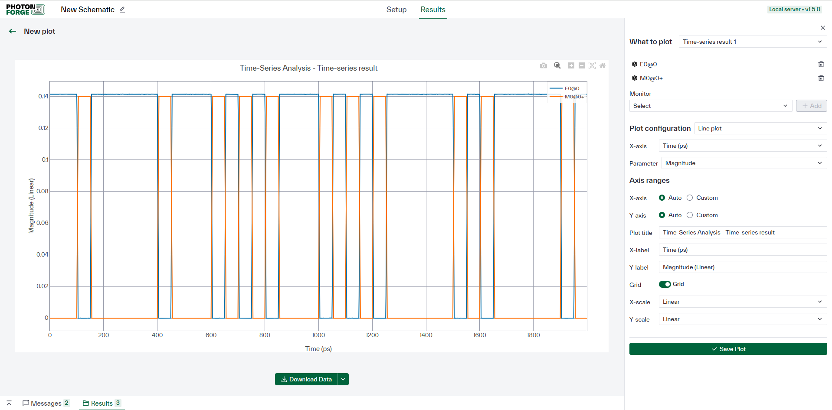Viewport: 832px width, 410px height.
Task: Download plot as image with camera icon
Action: tap(544, 65)
